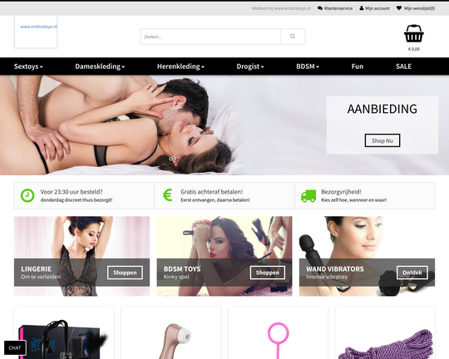
Task: Click Ontdek on Wand Vibrators banner
Action: (412, 273)
